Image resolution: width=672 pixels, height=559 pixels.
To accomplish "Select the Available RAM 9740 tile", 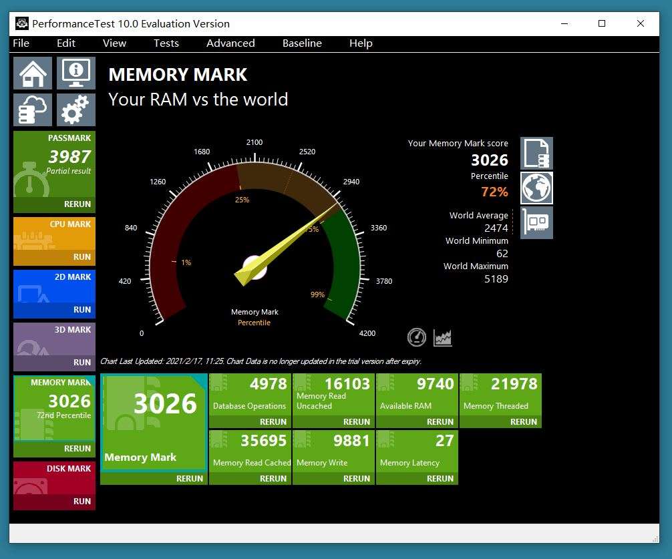I will point(417,394).
